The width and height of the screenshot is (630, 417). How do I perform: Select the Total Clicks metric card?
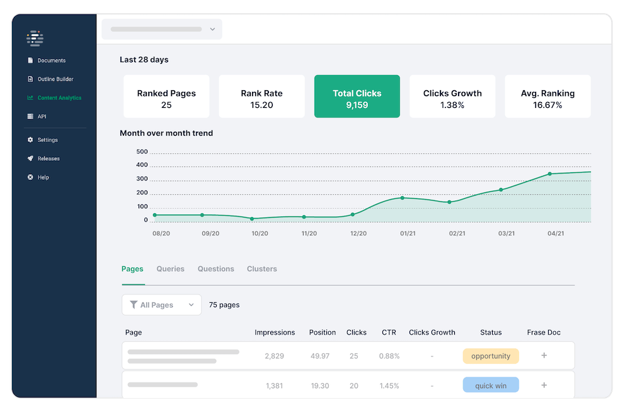[357, 97]
